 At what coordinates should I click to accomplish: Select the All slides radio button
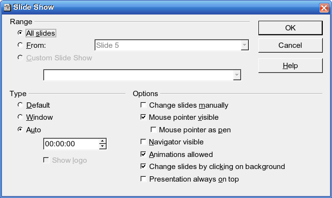20,33
